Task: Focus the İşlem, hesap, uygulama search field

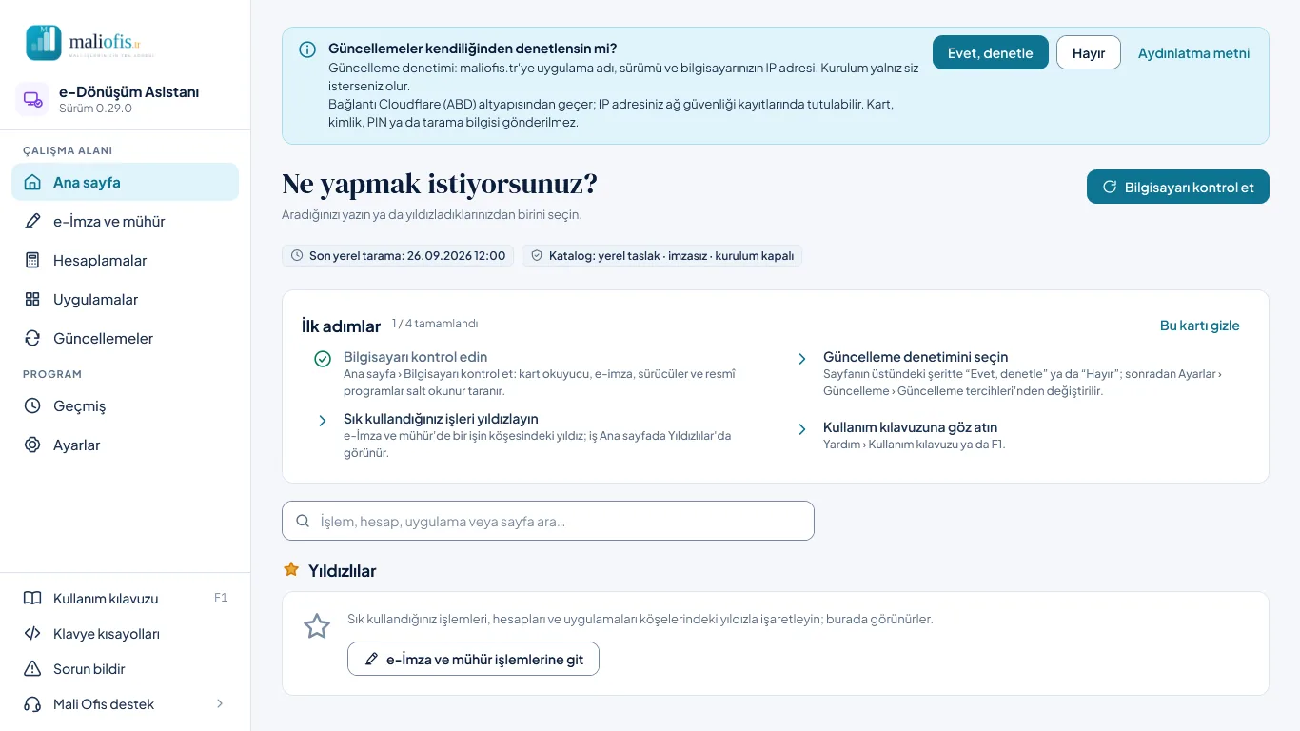Action: coord(548,521)
